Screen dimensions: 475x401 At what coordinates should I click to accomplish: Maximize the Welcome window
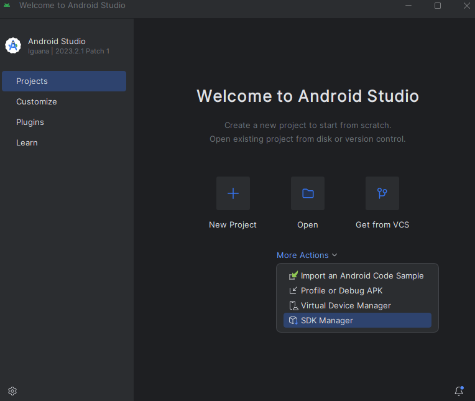(x=438, y=6)
